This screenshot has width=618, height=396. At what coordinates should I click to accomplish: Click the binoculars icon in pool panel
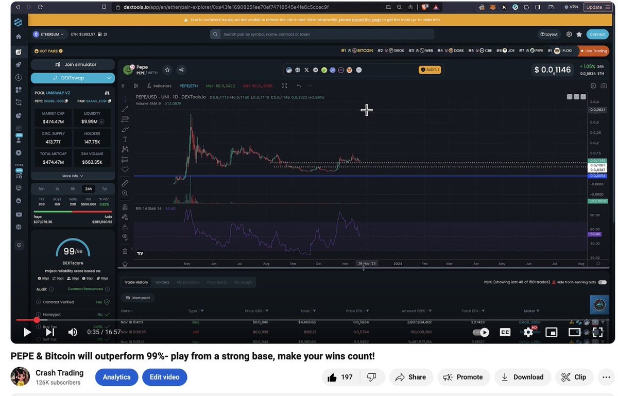click(x=107, y=93)
